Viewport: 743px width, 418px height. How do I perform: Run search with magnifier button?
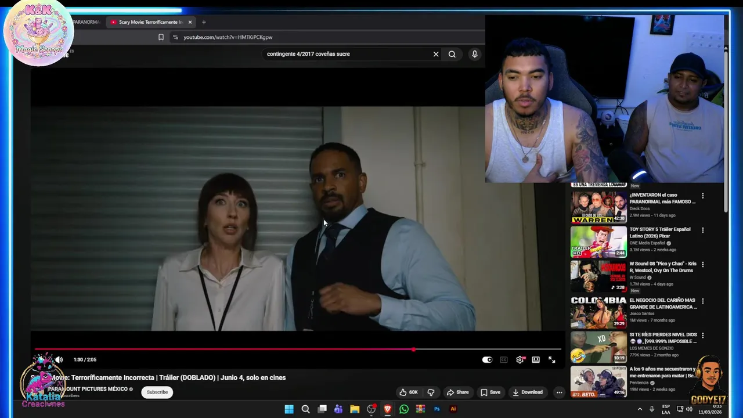(452, 54)
